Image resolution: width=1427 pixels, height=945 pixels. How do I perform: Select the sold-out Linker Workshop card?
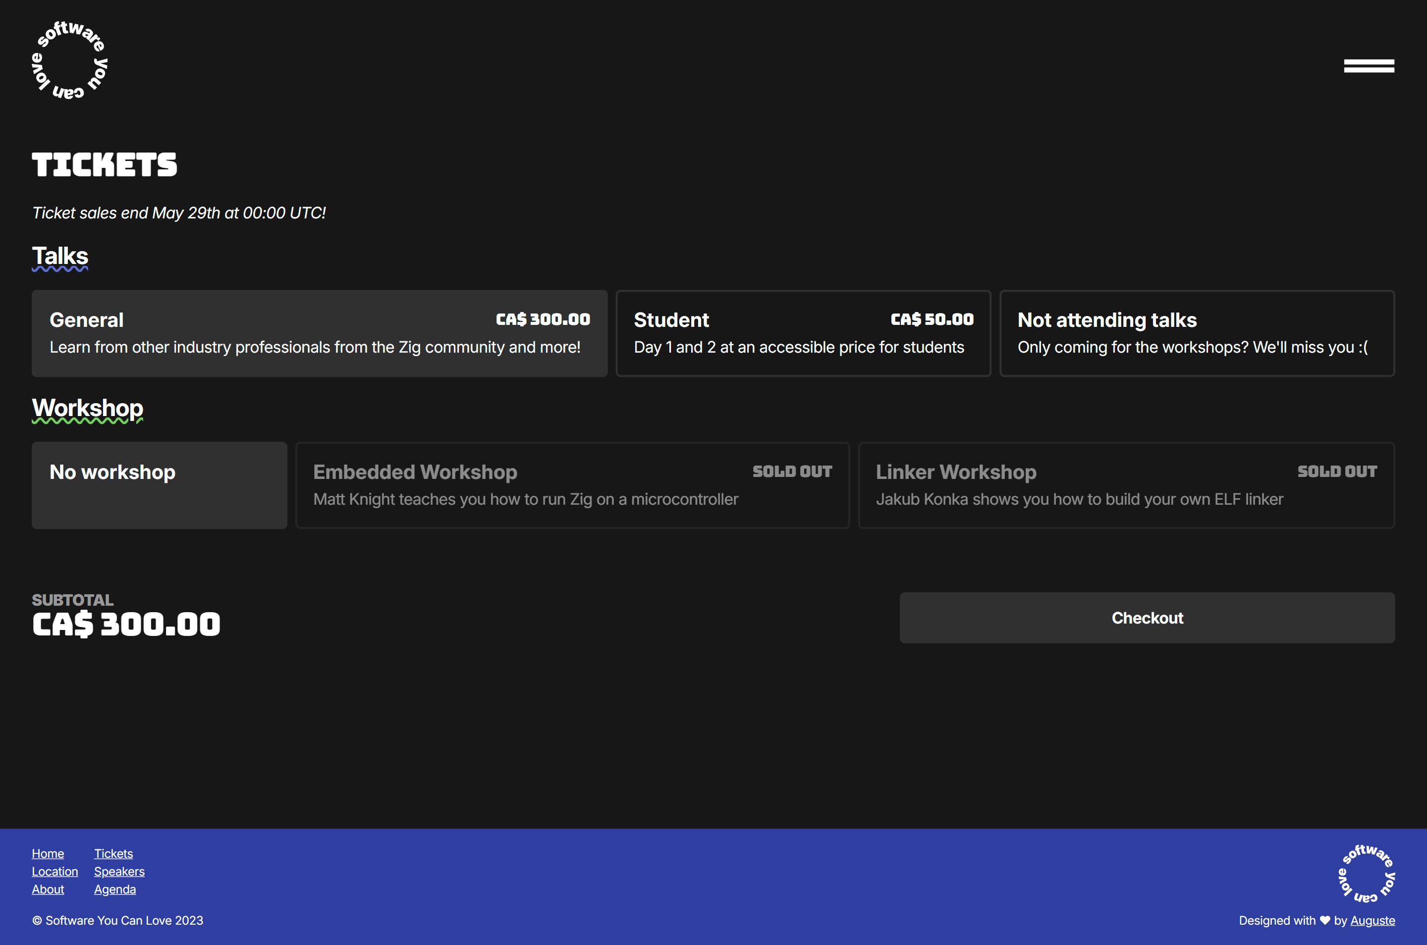click(x=1126, y=485)
